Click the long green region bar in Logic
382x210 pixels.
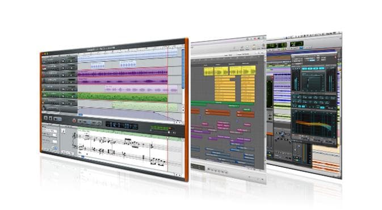pyautogui.click(x=223, y=103)
